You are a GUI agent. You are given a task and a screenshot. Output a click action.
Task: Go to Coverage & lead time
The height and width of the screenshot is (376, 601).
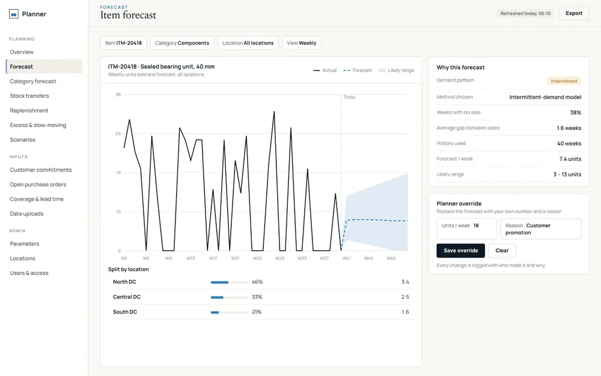(37, 199)
